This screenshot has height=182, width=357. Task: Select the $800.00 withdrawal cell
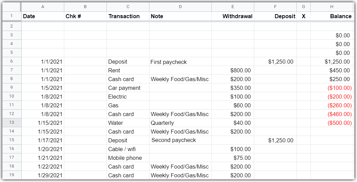233,71
